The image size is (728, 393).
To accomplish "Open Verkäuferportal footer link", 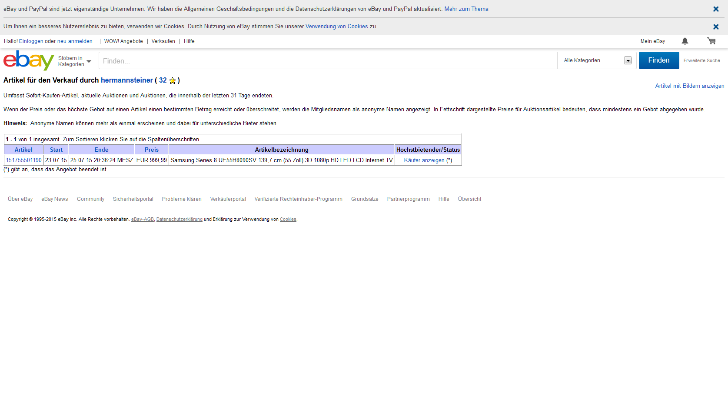I will (x=228, y=199).
